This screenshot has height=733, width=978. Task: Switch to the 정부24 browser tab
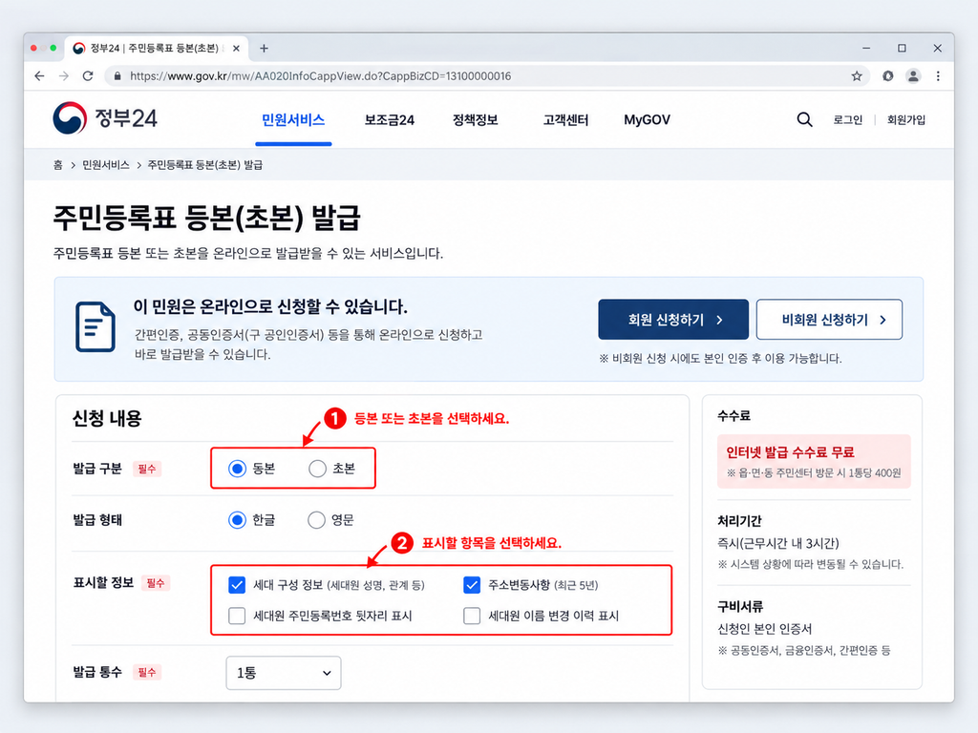156,48
